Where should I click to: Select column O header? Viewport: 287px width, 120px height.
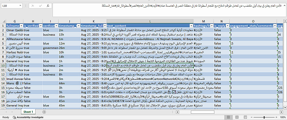pyautogui.click(x=253, y=21)
